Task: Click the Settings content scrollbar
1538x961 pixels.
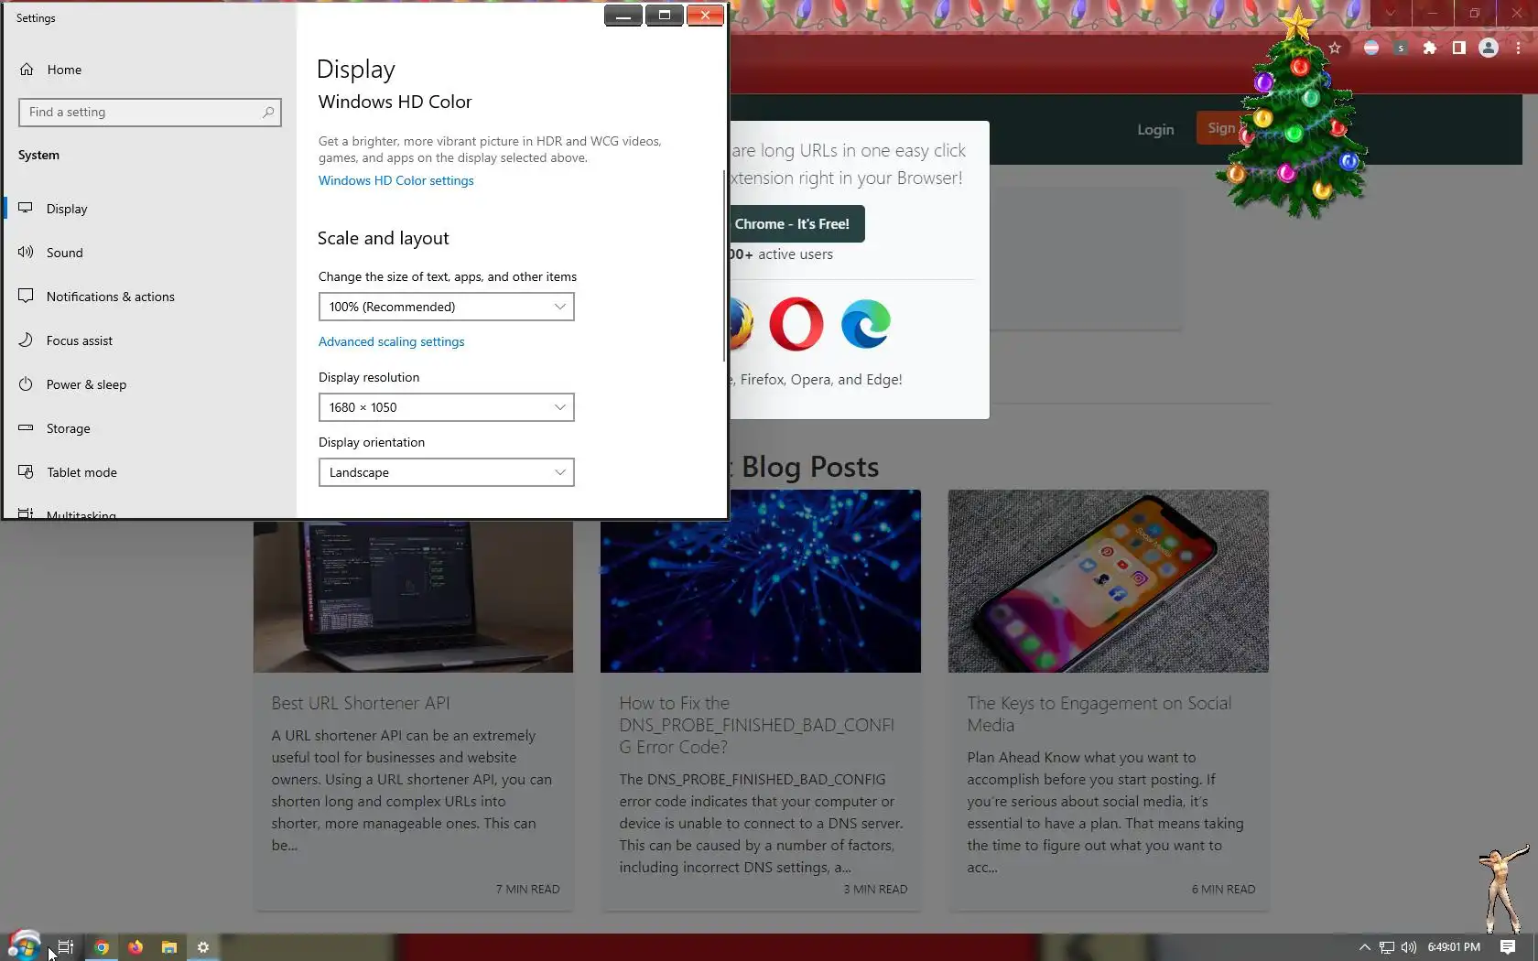Action: click(x=723, y=265)
